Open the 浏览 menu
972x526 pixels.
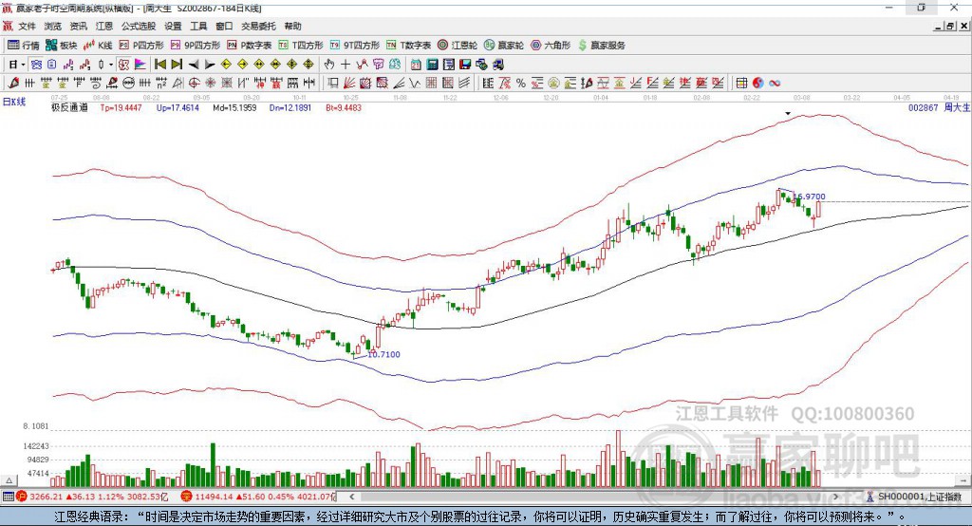click(53, 26)
